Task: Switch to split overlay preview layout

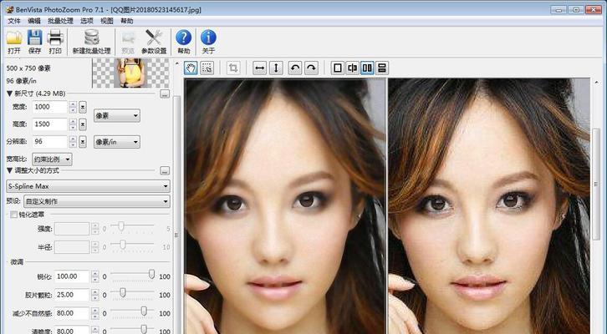Action: 352,68
